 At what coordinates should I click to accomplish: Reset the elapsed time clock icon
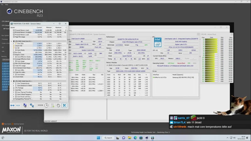[x=46, y=105]
